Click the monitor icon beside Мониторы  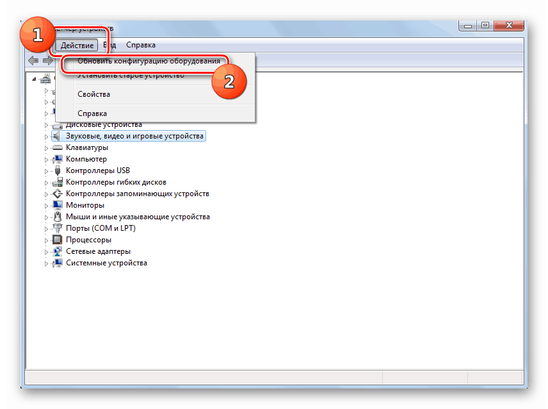57,205
